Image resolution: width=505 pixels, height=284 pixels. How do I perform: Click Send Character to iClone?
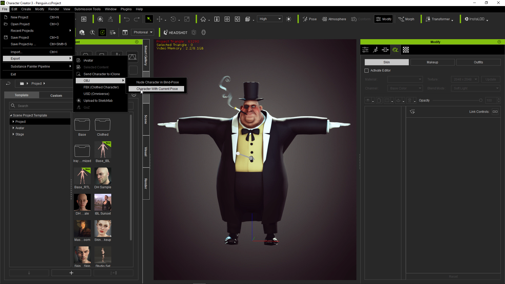tap(100, 74)
